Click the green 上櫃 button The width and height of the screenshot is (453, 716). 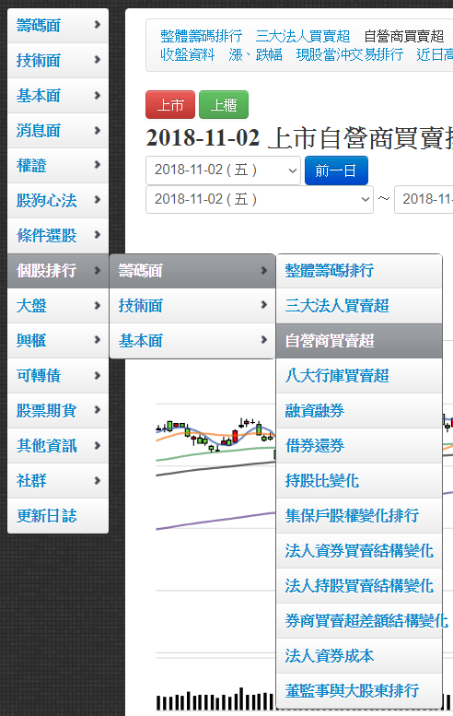click(224, 104)
